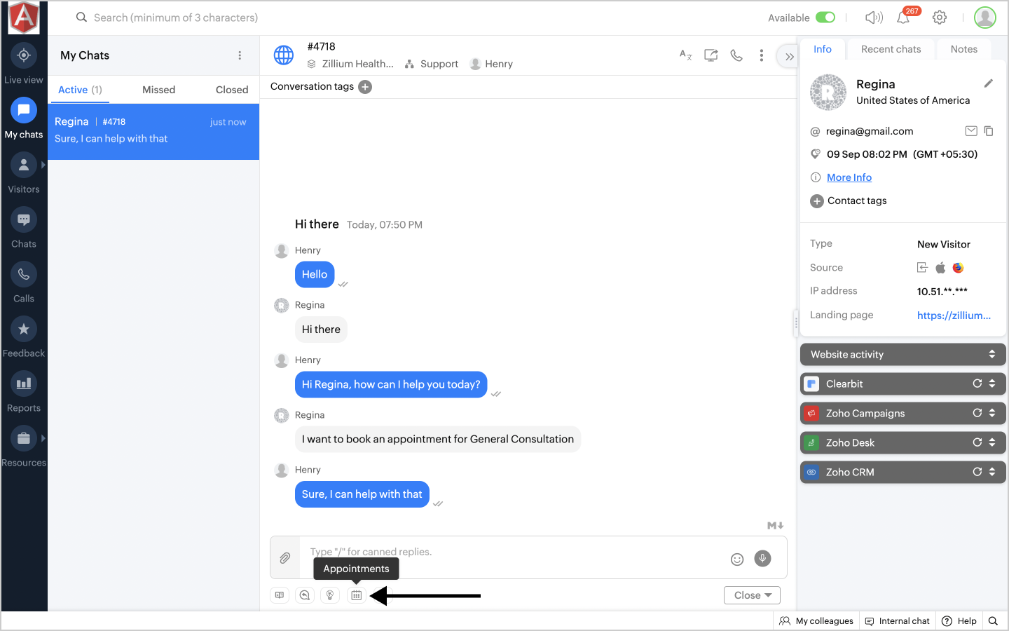This screenshot has height=631, width=1009.
Task: Add a conversation tag
Action: 365,87
